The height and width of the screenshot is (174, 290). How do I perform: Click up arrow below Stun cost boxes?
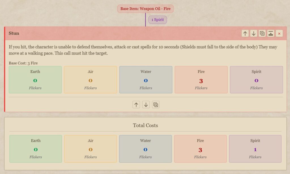136,105
